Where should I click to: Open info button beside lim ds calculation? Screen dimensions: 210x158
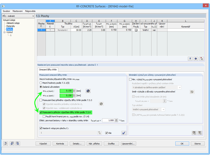(101, 104)
